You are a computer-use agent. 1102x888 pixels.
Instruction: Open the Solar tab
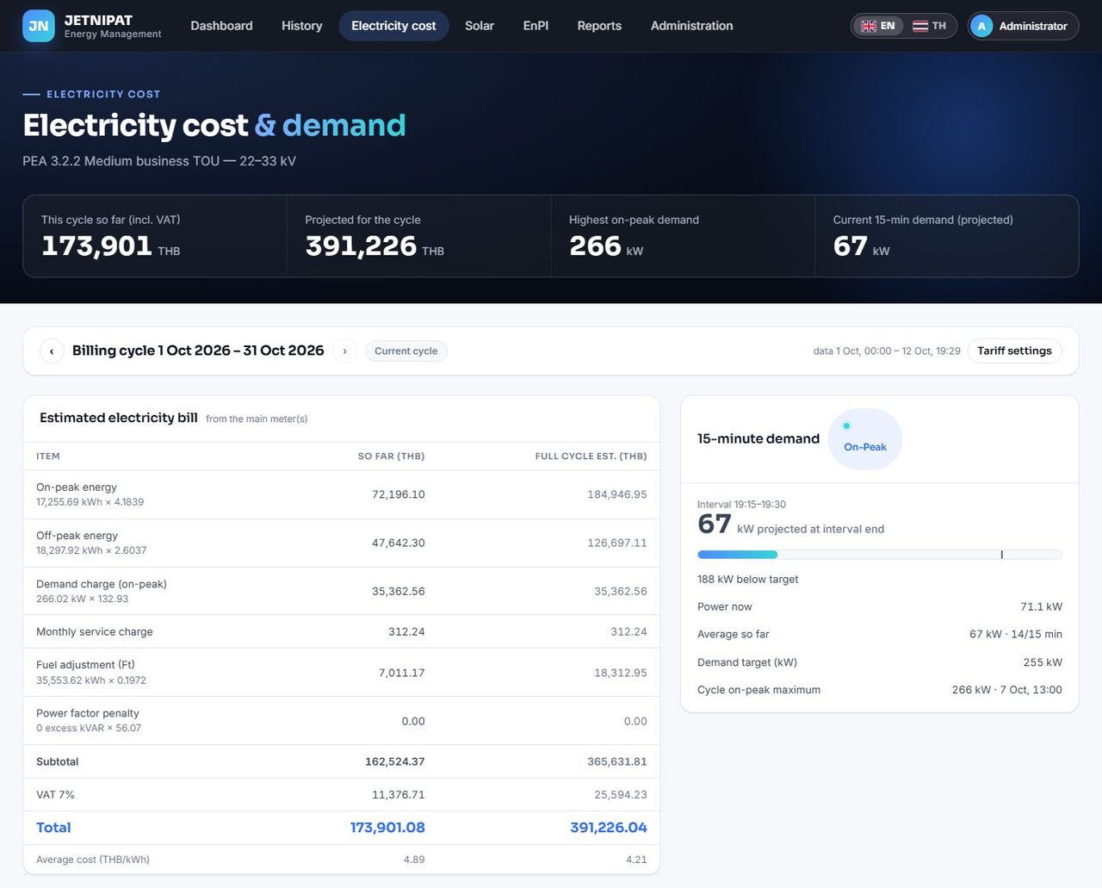[480, 26]
